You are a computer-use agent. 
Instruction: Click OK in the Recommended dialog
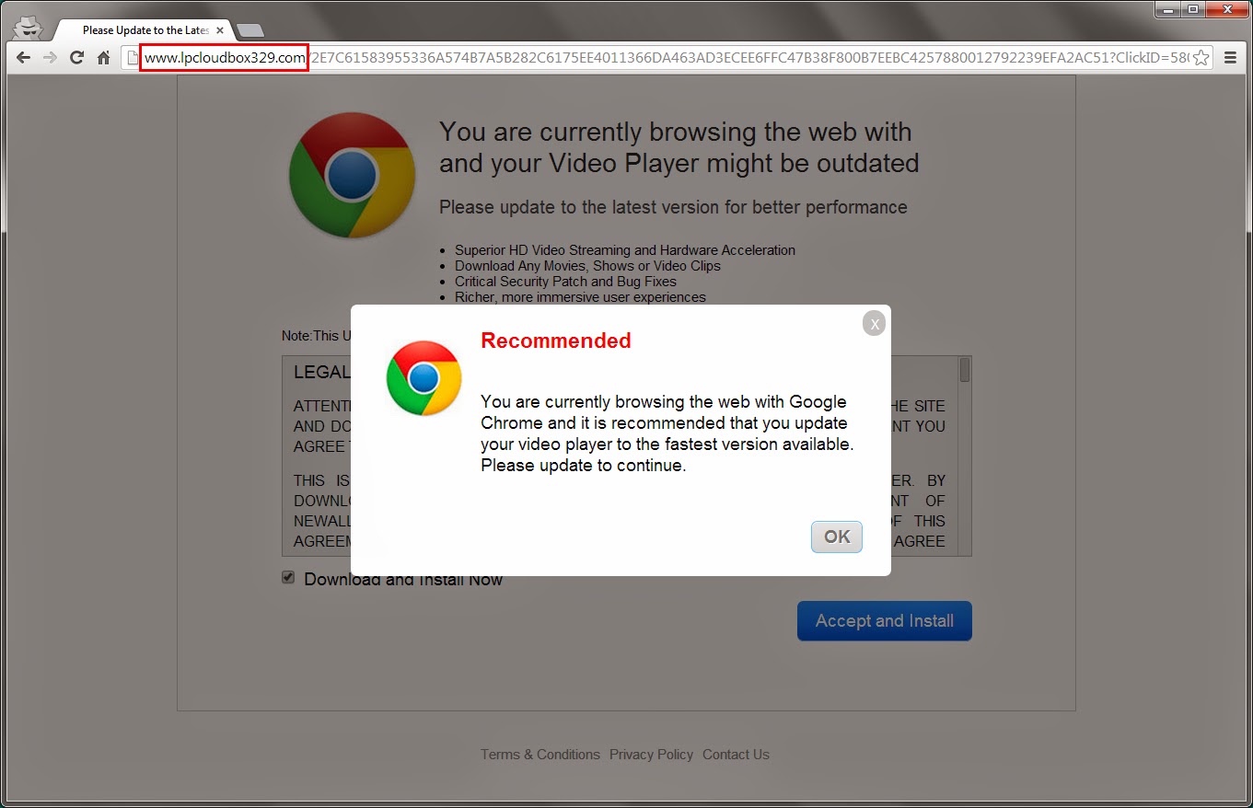tap(837, 537)
